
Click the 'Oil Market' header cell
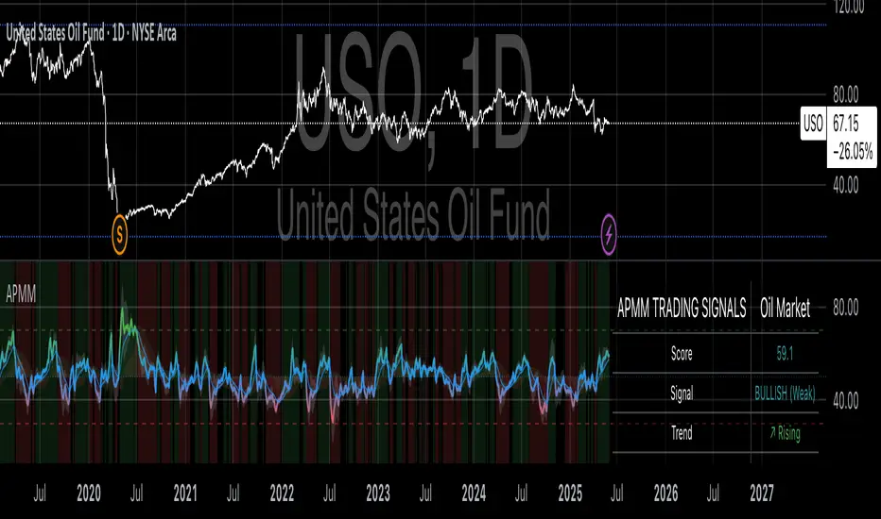[x=785, y=308]
